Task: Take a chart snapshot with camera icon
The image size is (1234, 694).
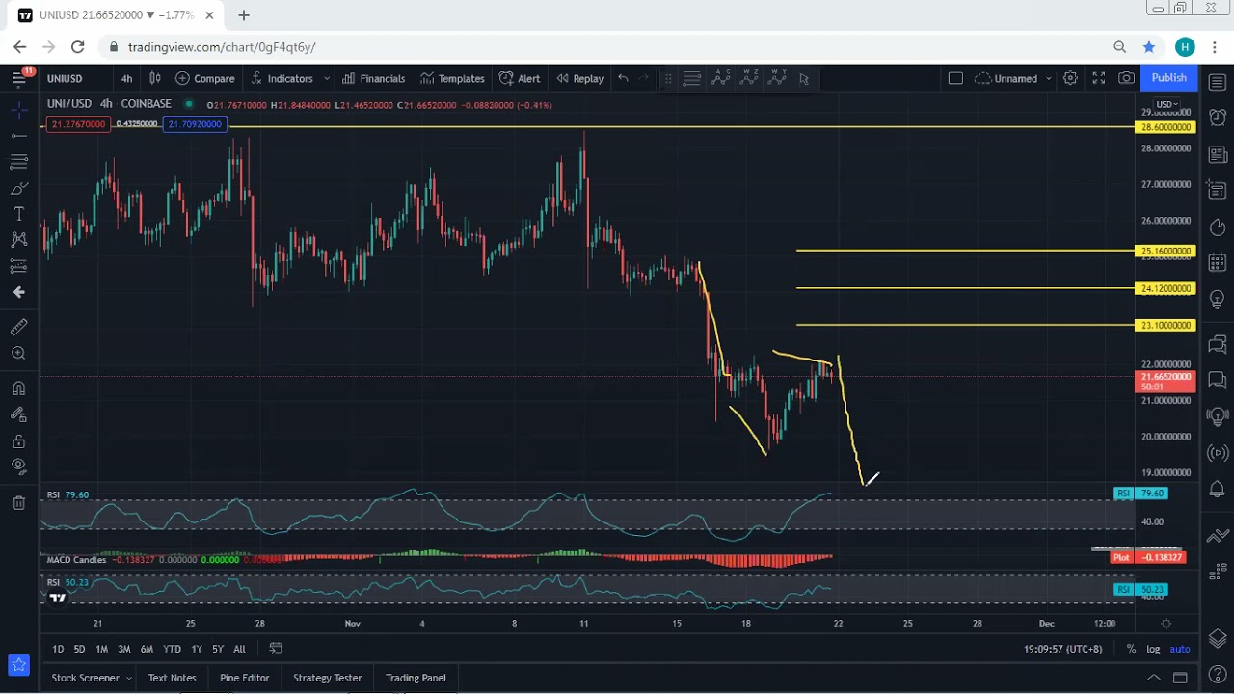Action: click(1126, 78)
